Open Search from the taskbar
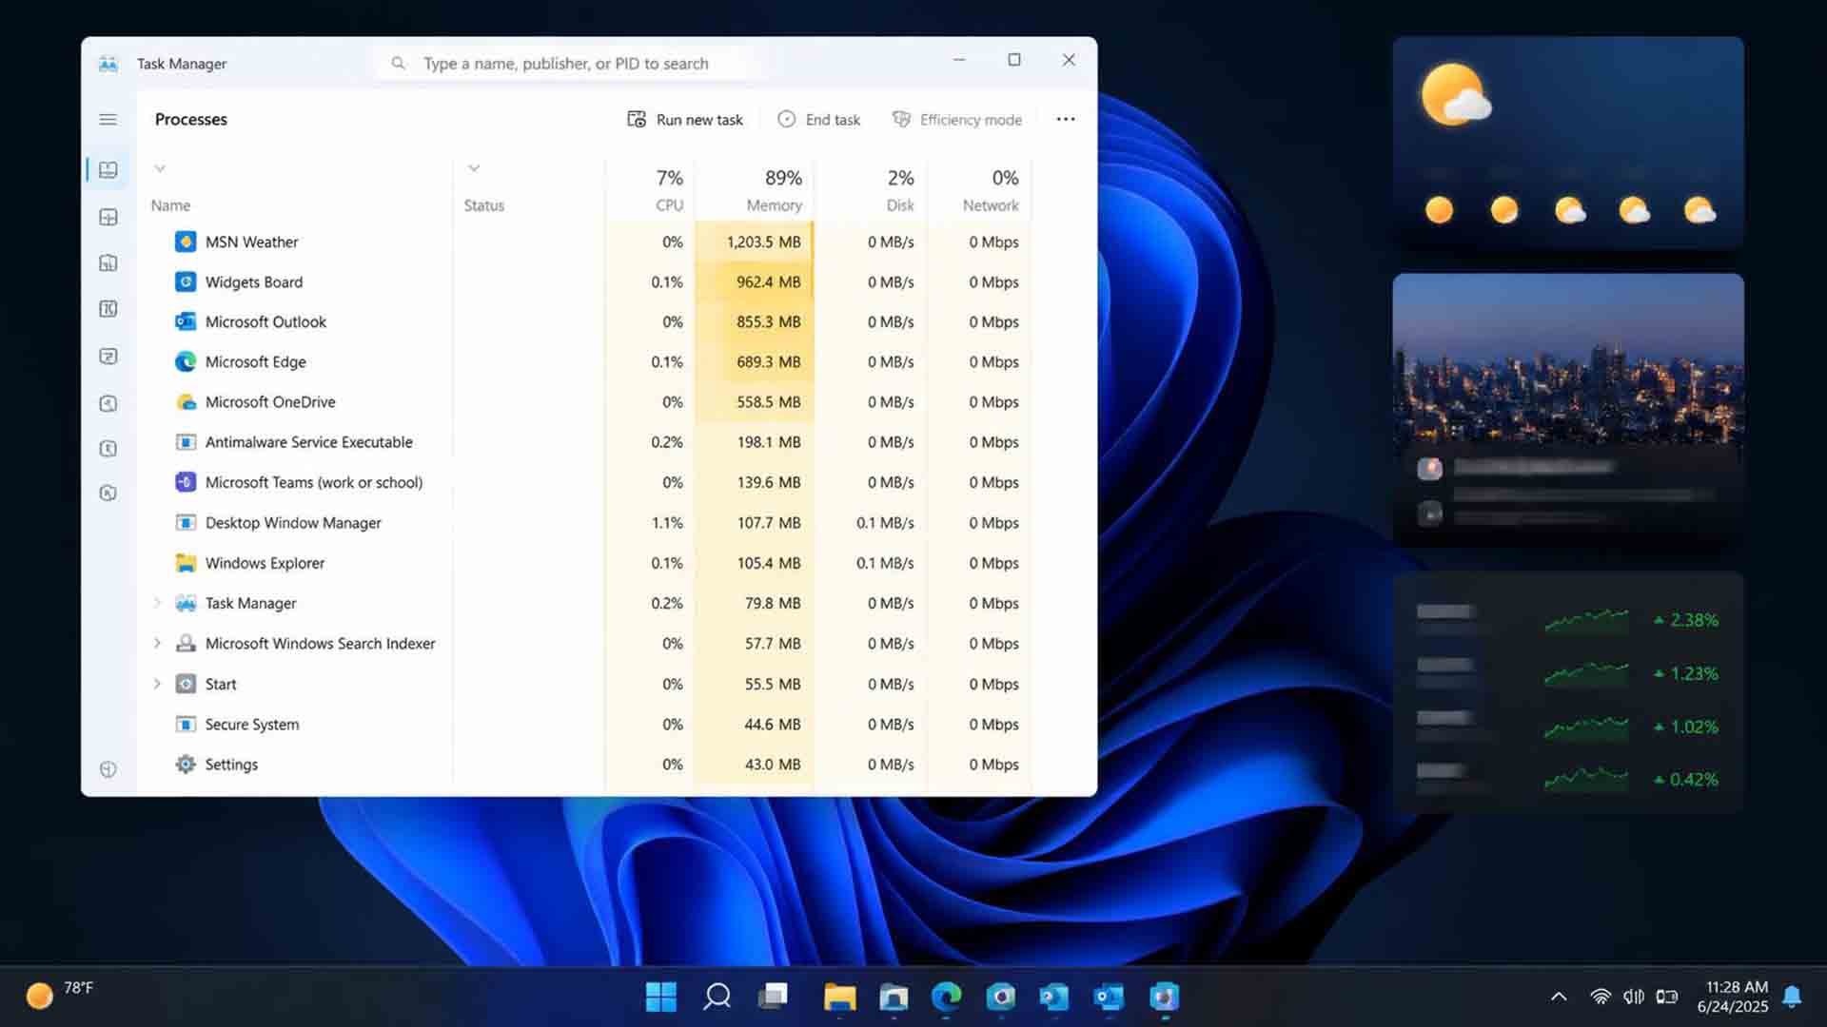Viewport: 1827px width, 1027px height. pyautogui.click(x=717, y=997)
